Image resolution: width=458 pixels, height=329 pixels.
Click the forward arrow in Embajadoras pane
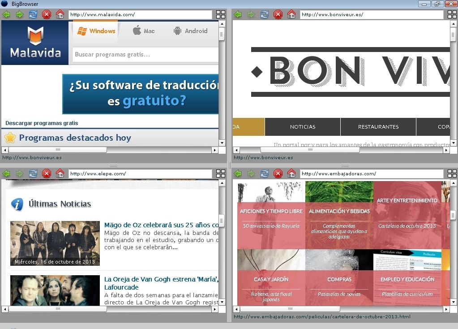[251, 173]
